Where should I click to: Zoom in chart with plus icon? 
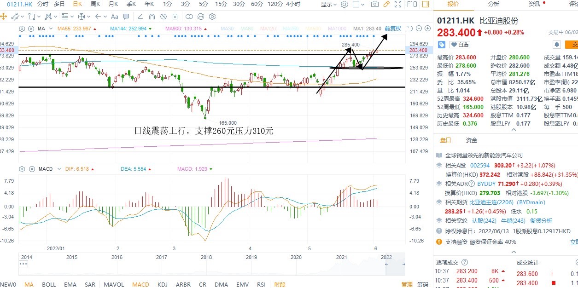[x=428, y=29]
